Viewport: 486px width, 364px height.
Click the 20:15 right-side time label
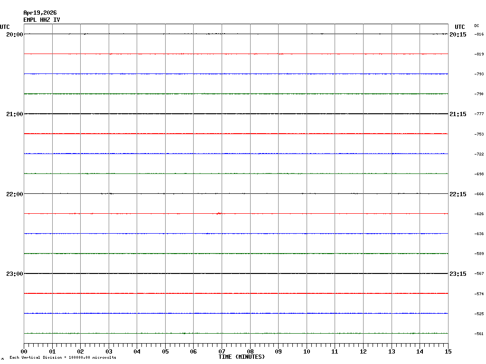(458, 35)
